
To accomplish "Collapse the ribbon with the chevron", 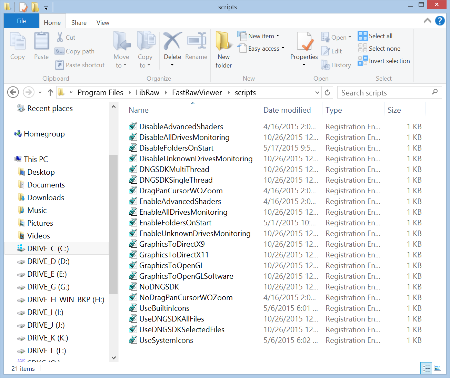I will [427, 21].
